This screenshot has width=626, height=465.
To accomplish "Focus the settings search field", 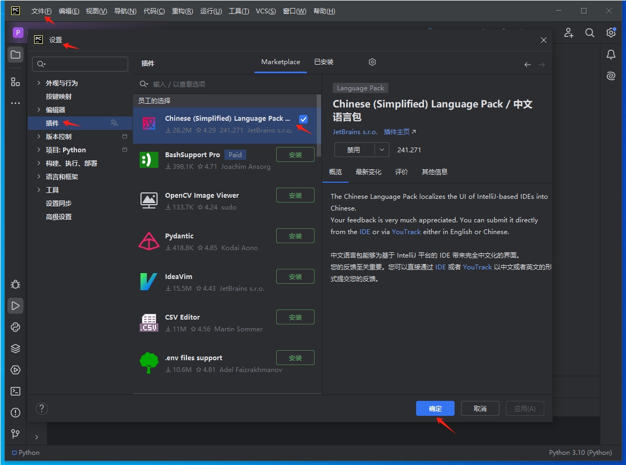I will (x=80, y=64).
